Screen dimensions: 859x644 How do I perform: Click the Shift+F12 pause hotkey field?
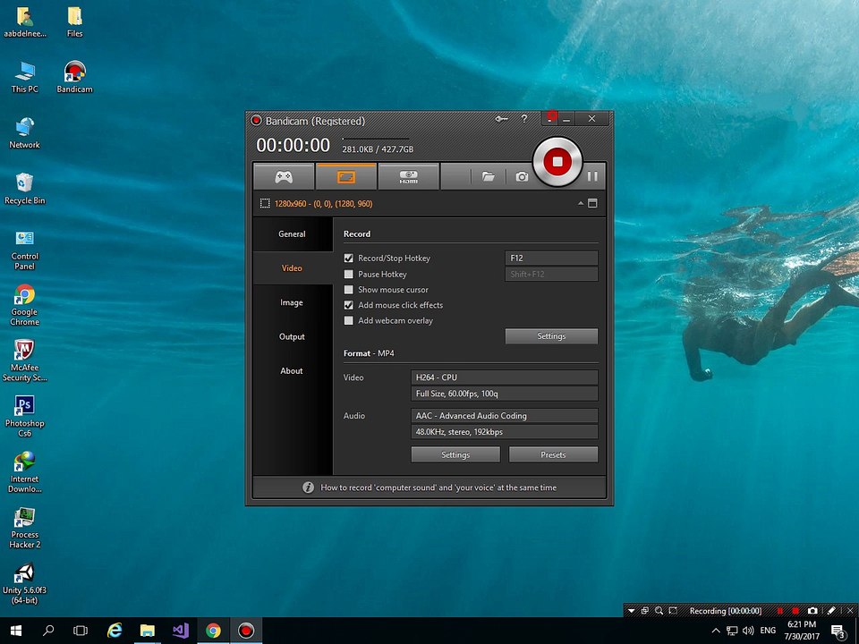pos(551,274)
